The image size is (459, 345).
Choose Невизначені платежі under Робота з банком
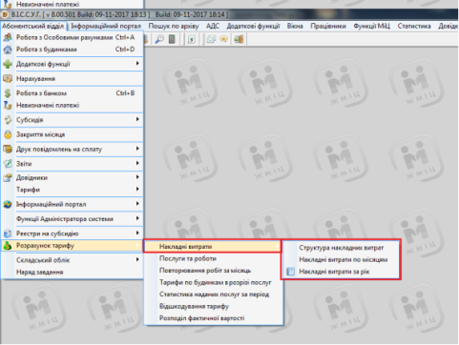pyautogui.click(x=73, y=106)
